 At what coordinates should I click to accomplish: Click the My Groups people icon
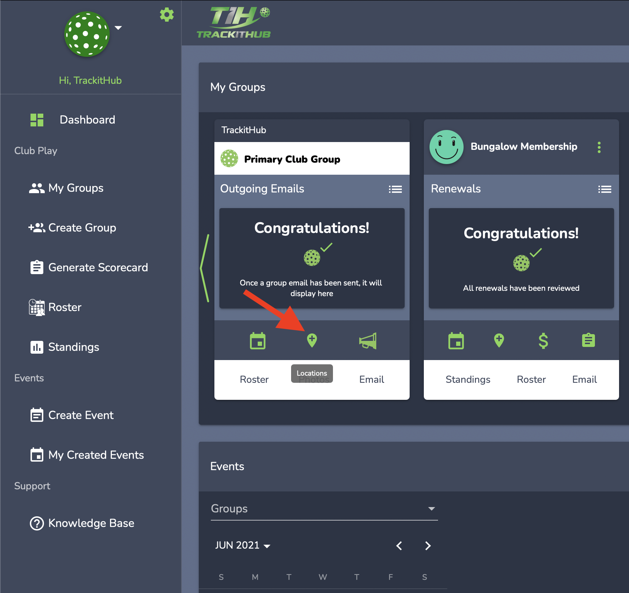click(37, 188)
